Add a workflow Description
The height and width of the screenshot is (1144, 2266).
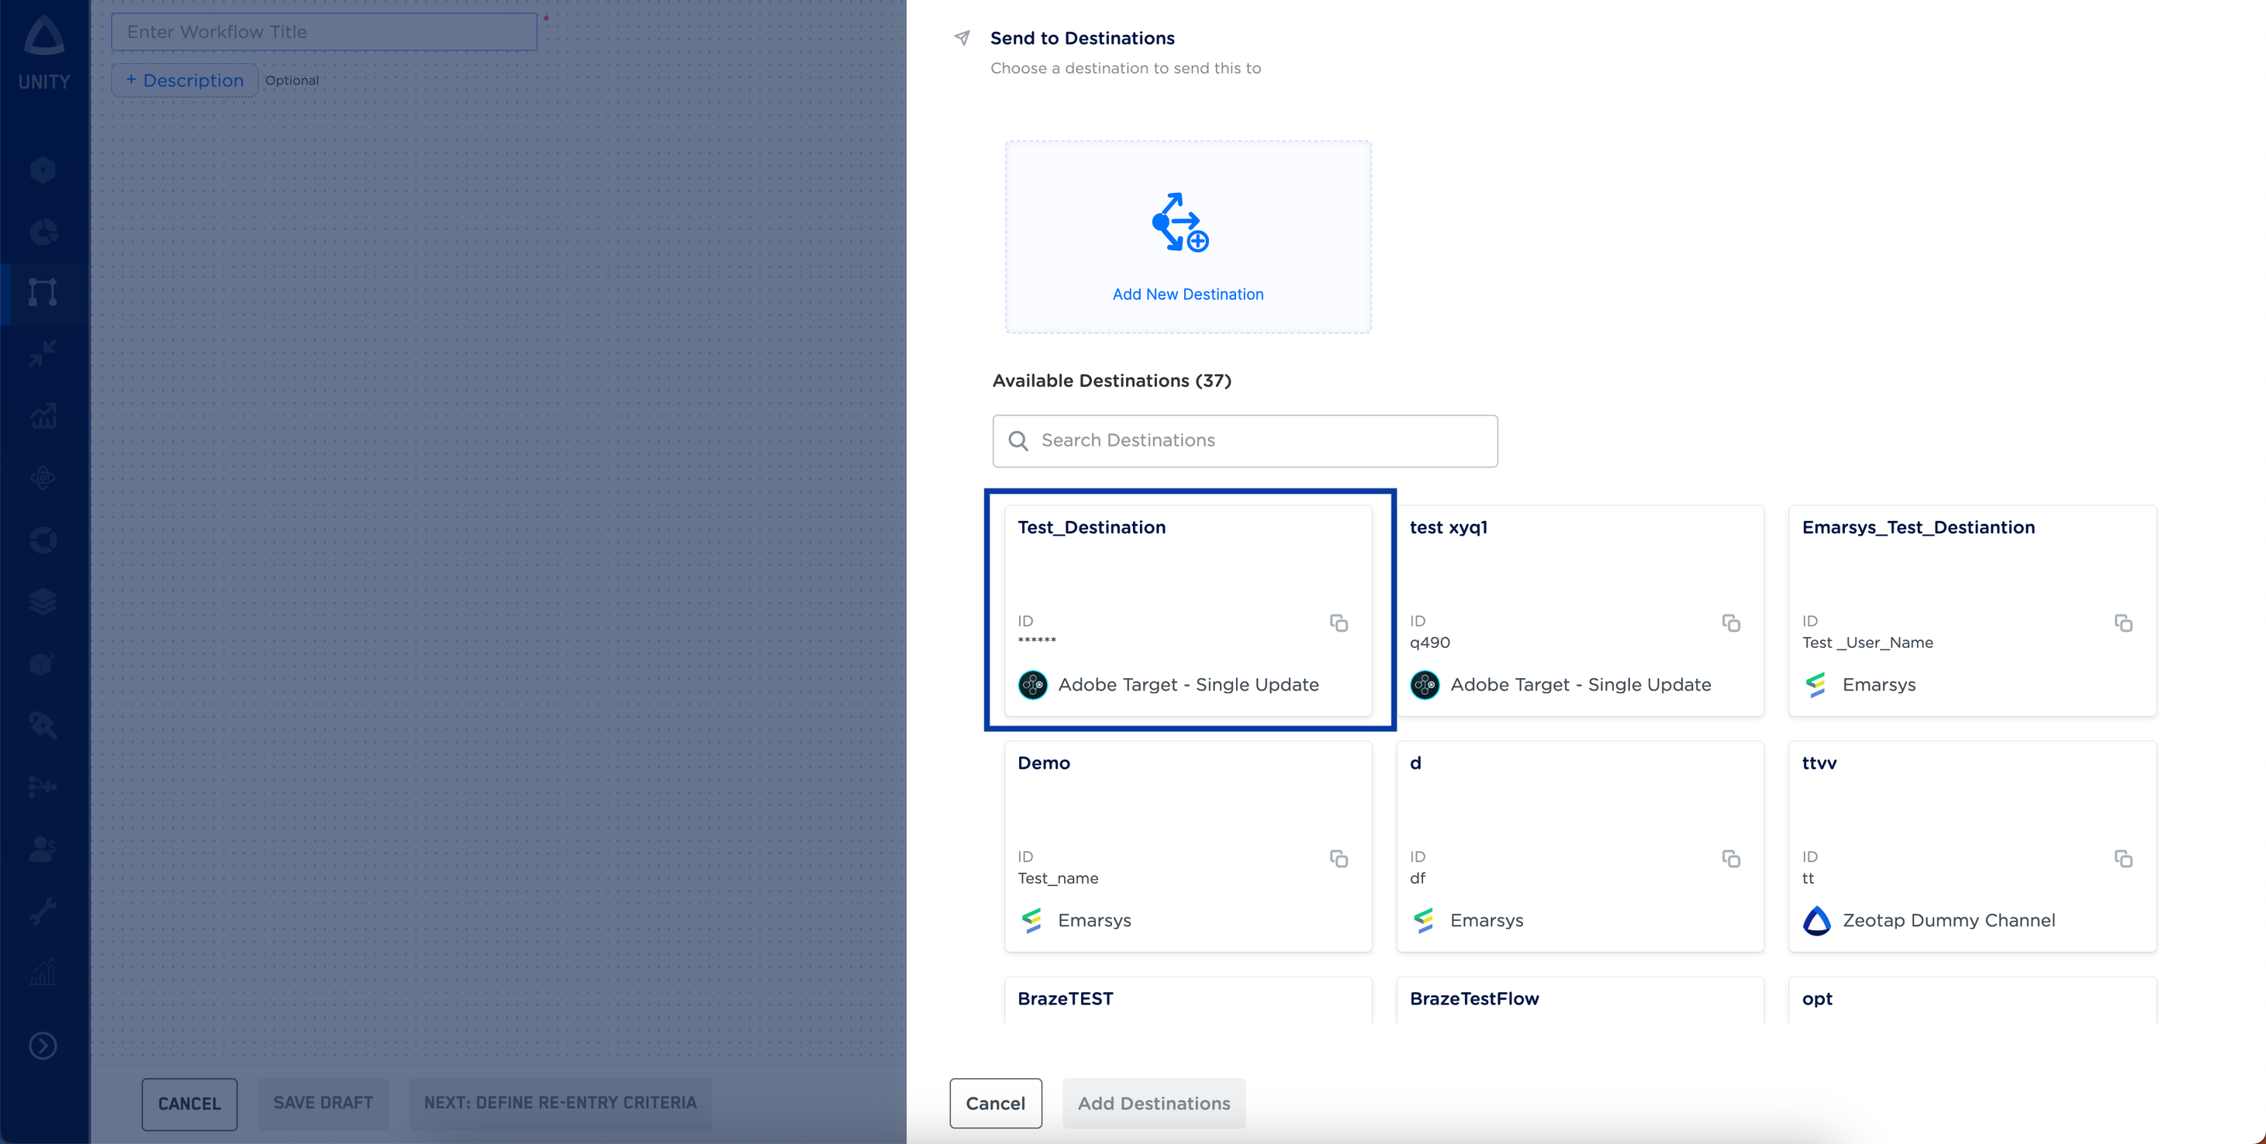[185, 80]
